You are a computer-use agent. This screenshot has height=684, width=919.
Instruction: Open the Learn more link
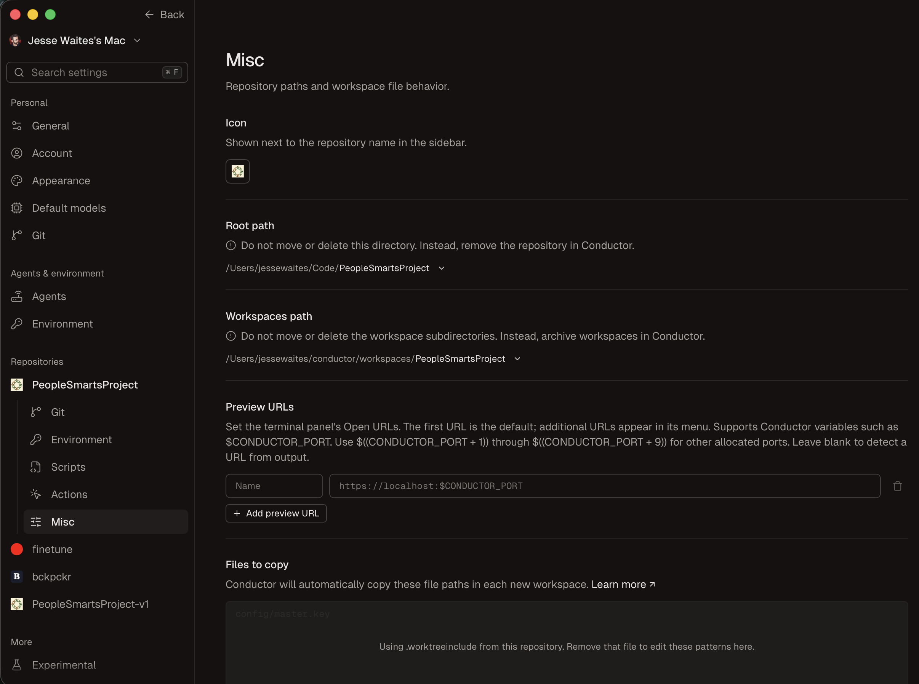[623, 584]
